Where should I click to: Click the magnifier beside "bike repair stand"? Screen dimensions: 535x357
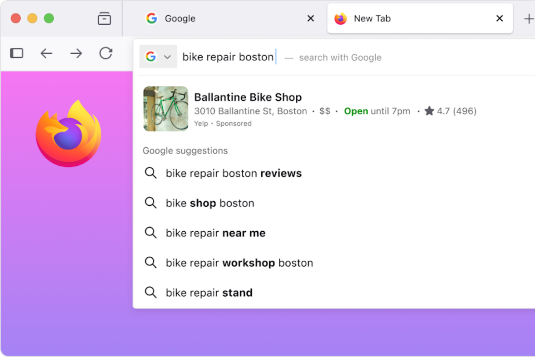[x=151, y=292]
